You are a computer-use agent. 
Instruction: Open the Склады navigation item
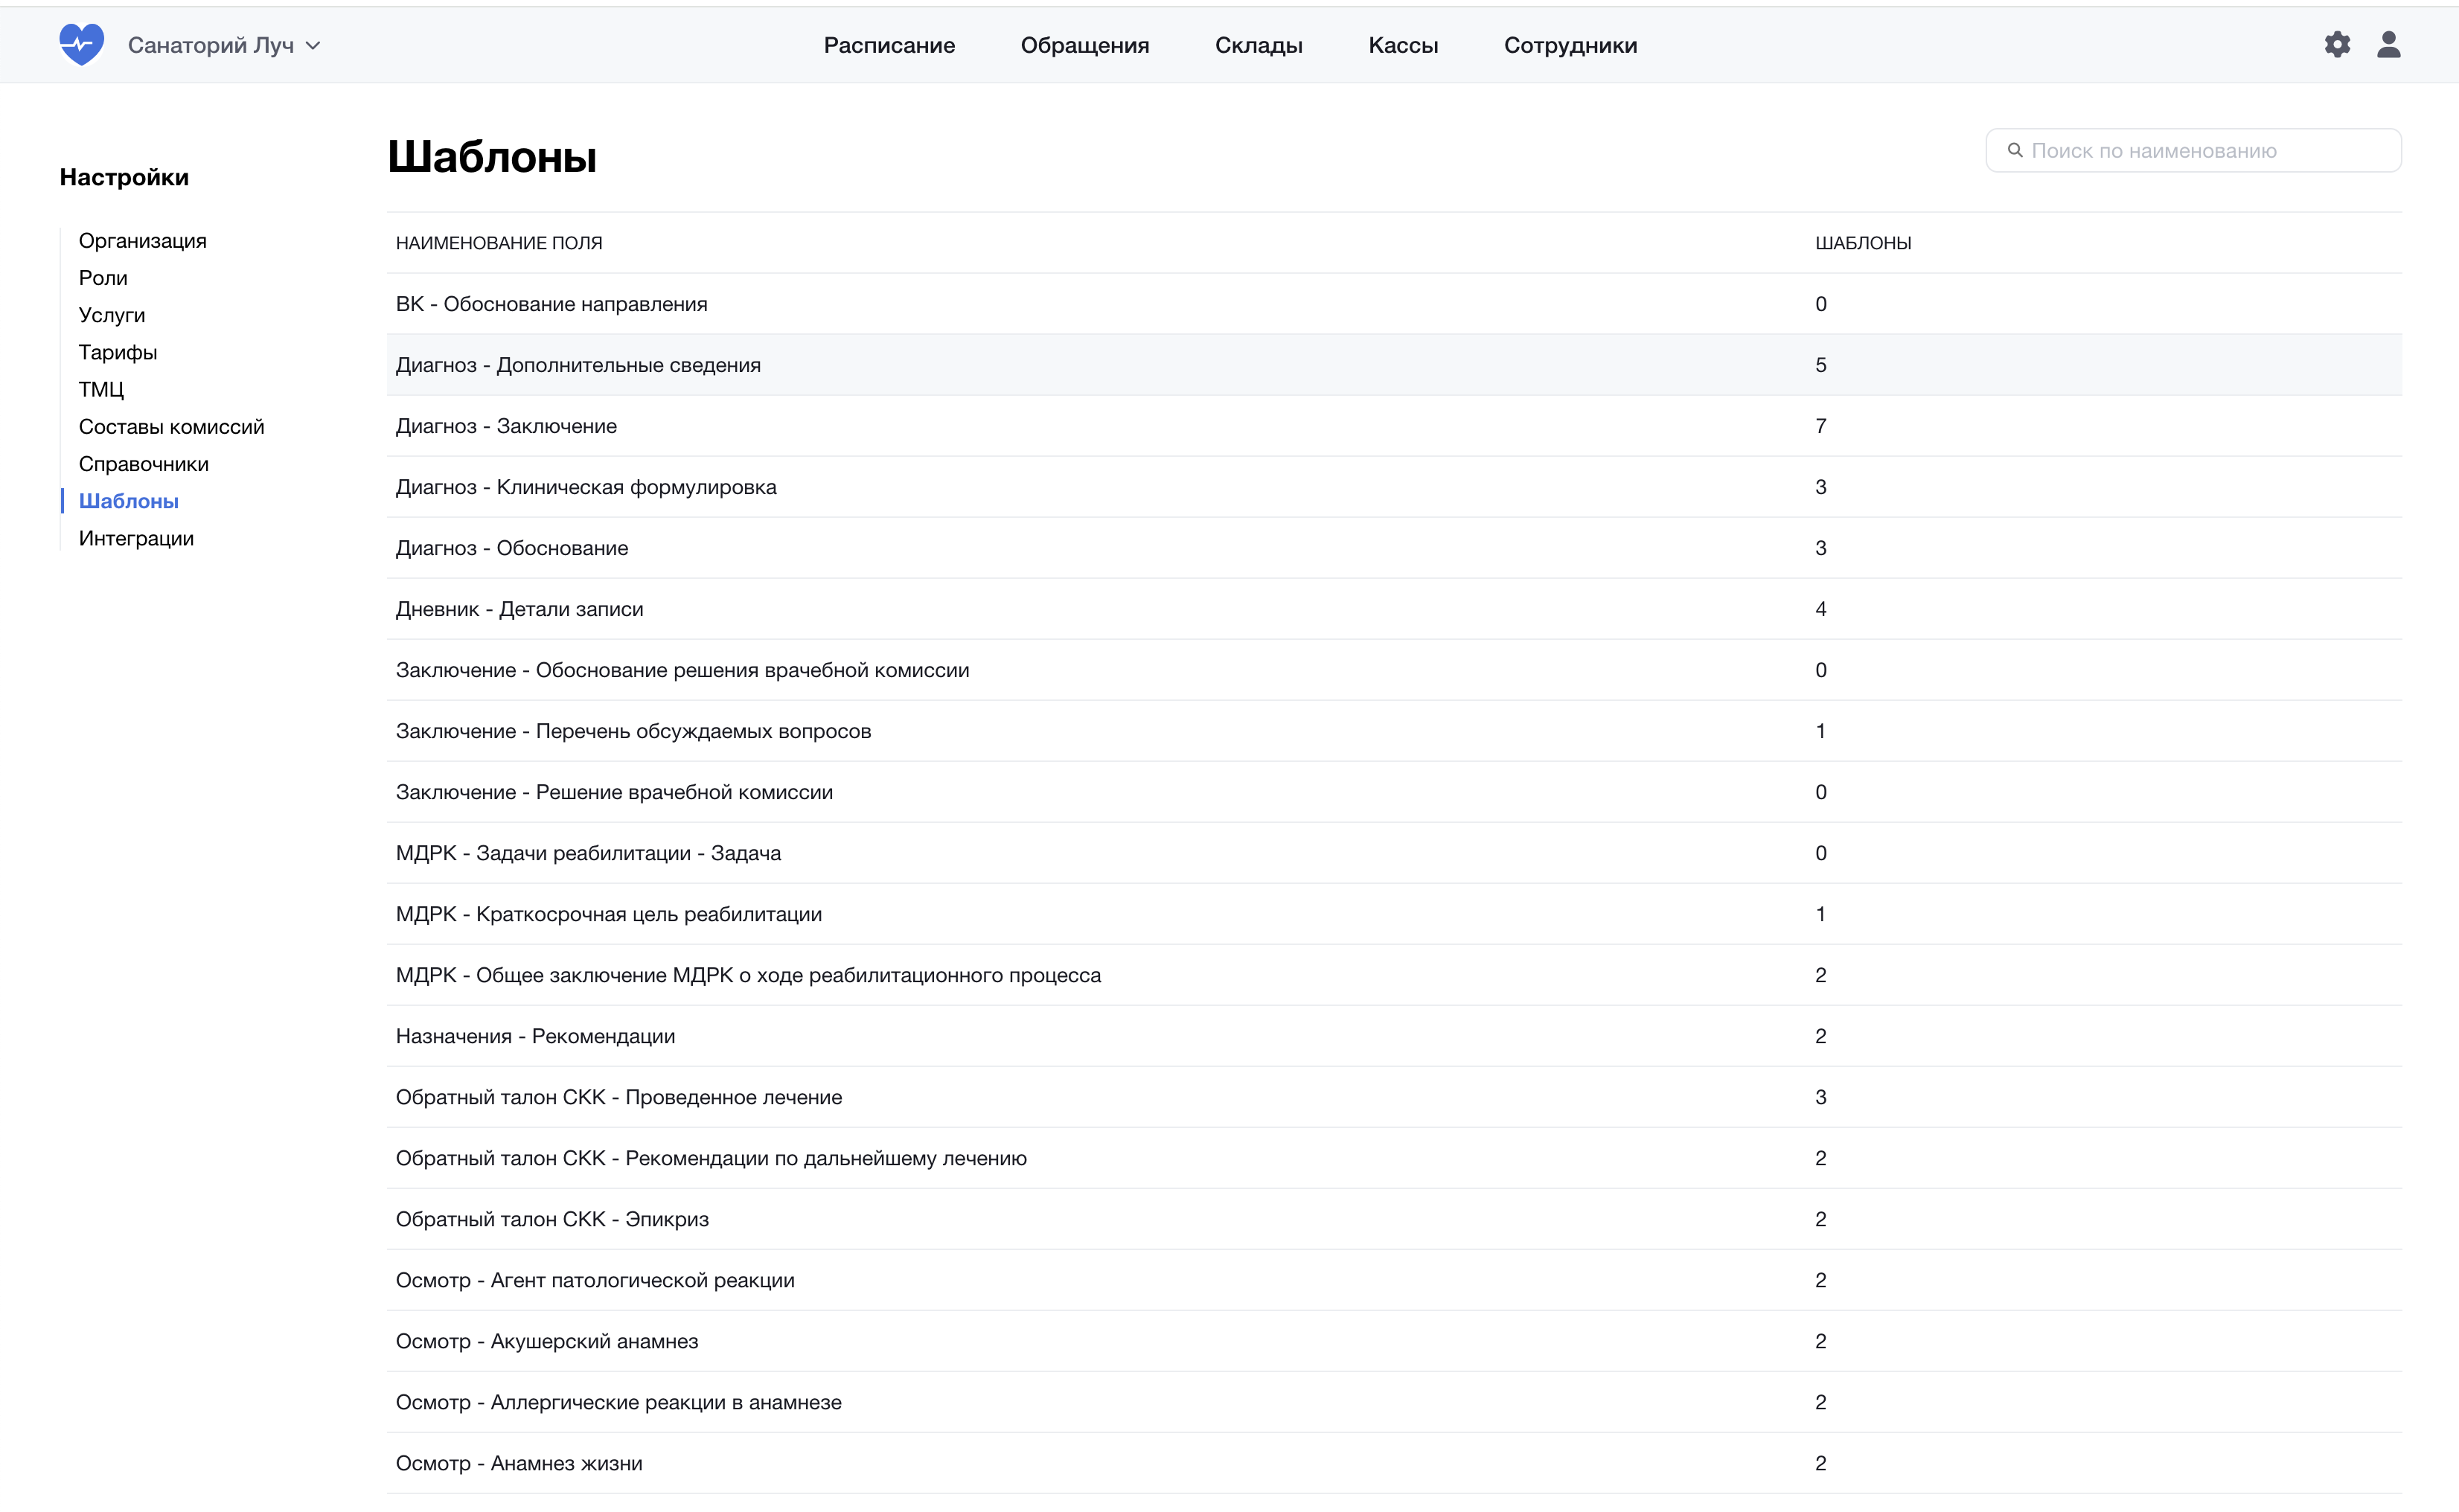(x=1258, y=45)
